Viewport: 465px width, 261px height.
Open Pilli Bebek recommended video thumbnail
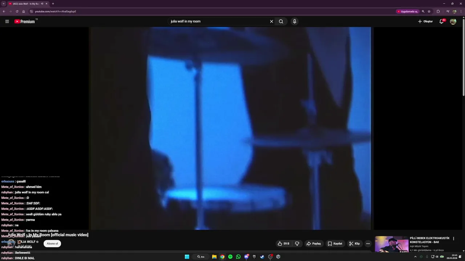point(392,244)
